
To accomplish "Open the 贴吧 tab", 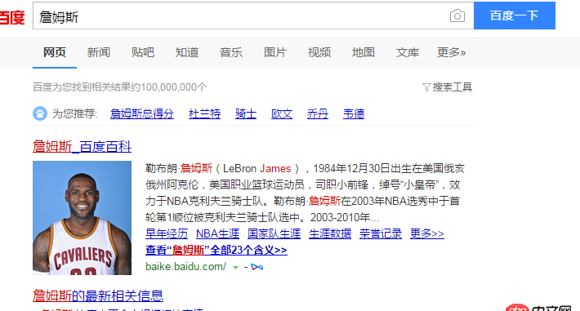I will (x=143, y=52).
